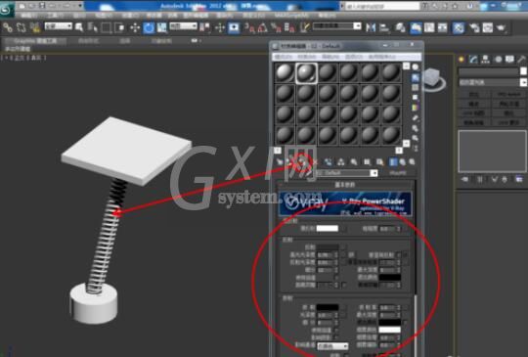Open Utilities menu in Material Editor
The height and width of the screenshot is (357, 528).
[x=381, y=57]
